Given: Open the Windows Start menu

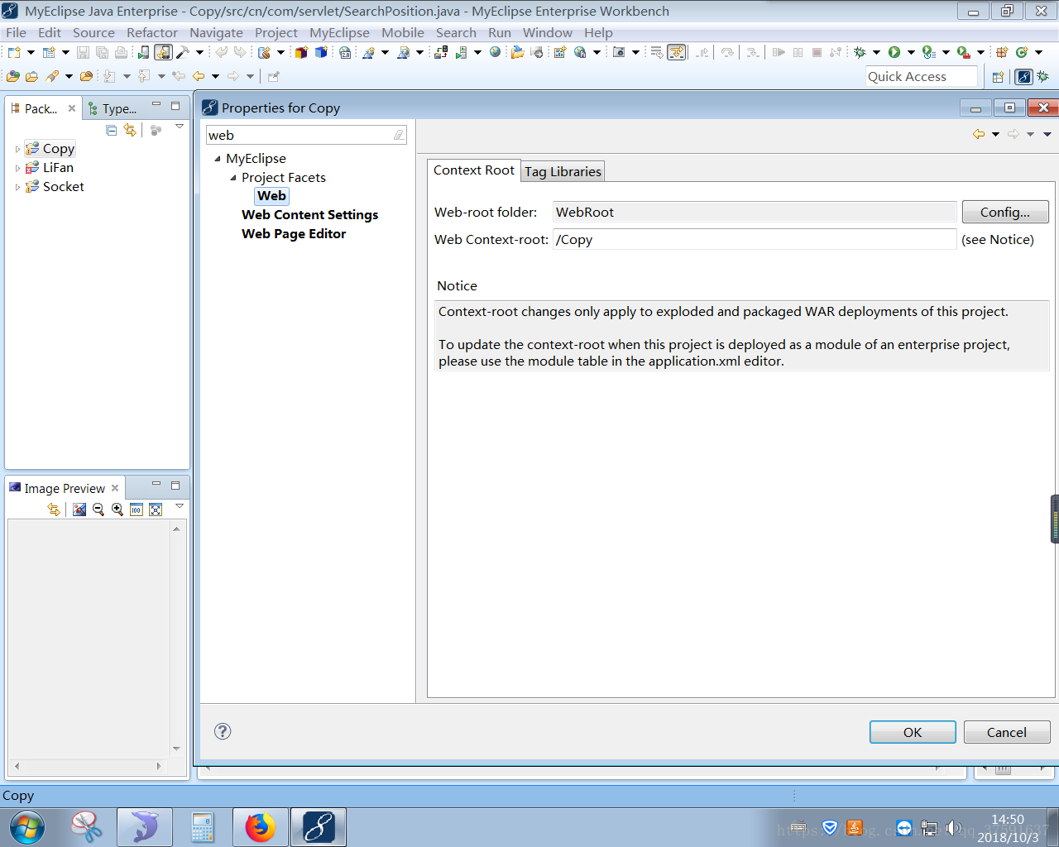Looking at the screenshot, I should coord(27,828).
